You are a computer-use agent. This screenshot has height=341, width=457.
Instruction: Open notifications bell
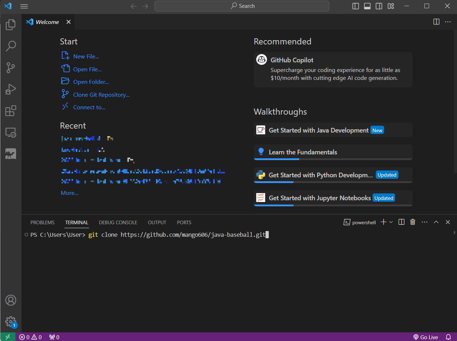448,337
